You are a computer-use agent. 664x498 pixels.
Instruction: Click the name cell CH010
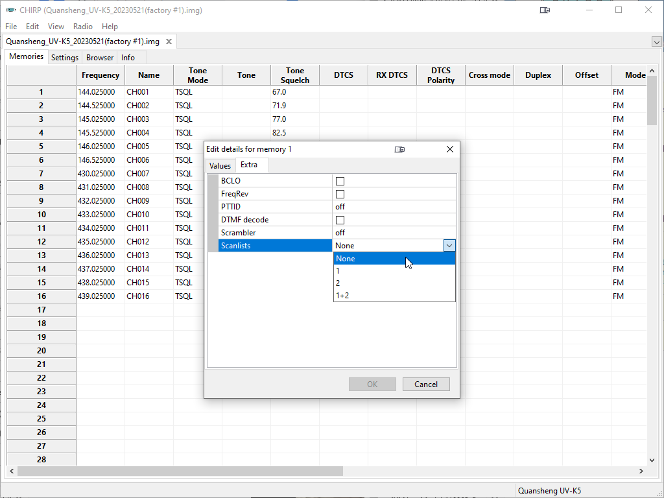pyautogui.click(x=149, y=214)
